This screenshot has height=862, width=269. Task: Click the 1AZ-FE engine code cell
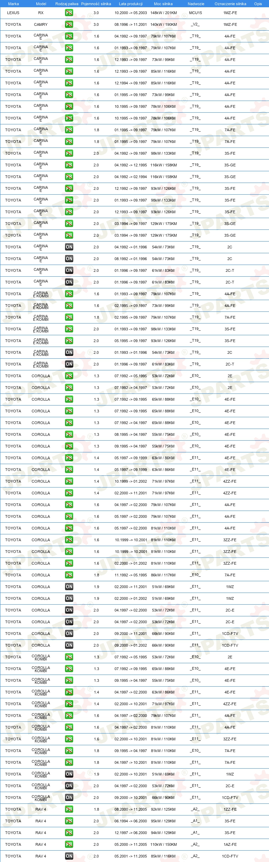click(230, 844)
